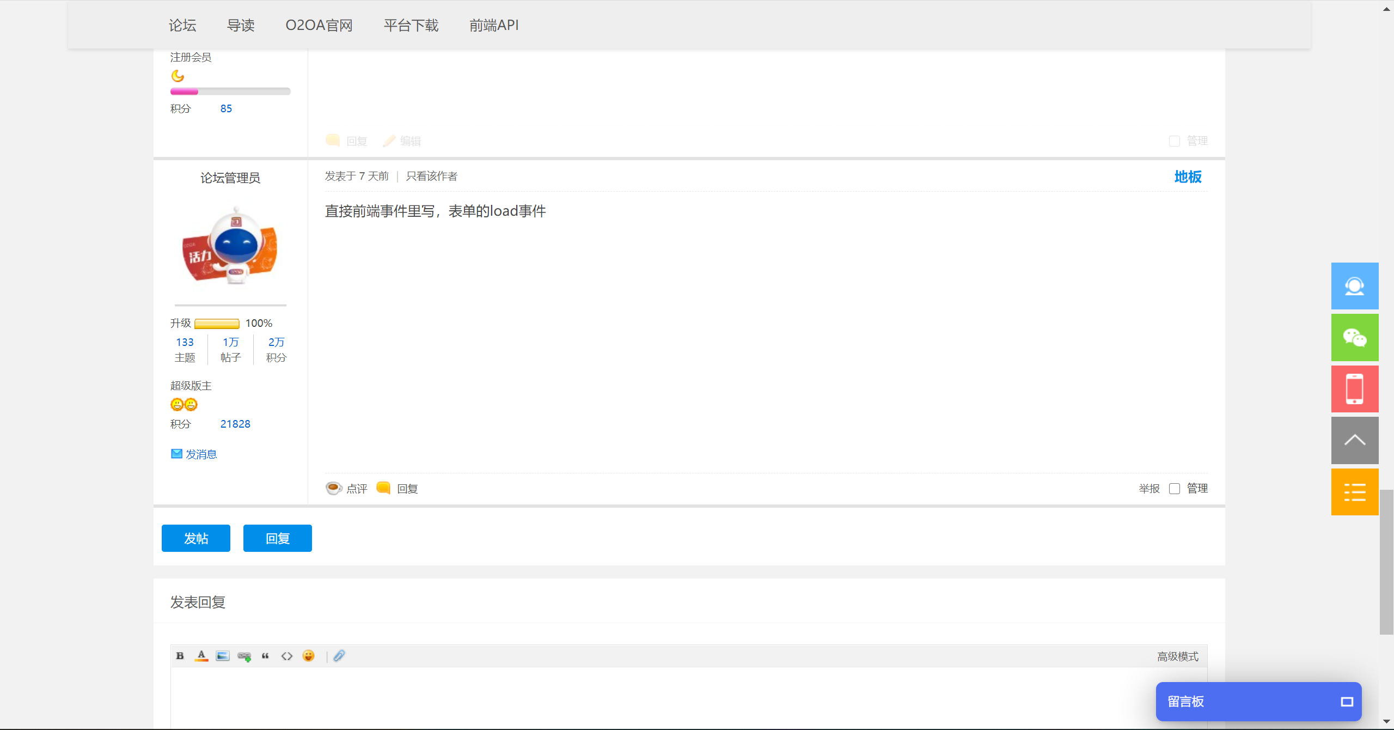Screen dimensions: 1394x730
Task: Check the 管理 checkbox on admin's post
Action: coord(1175,489)
